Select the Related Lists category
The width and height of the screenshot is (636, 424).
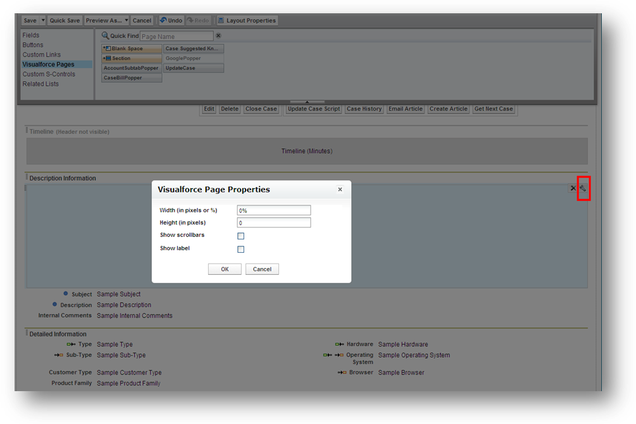click(x=41, y=84)
